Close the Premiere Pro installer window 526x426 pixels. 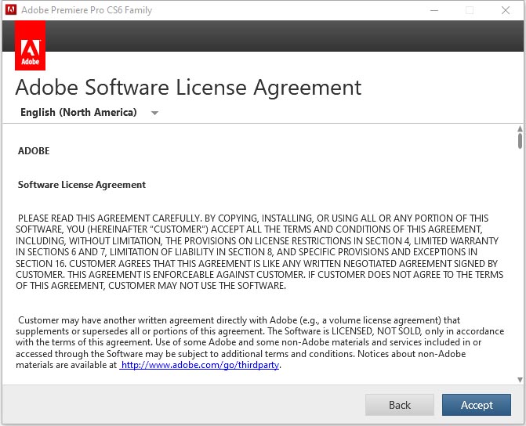click(x=506, y=10)
